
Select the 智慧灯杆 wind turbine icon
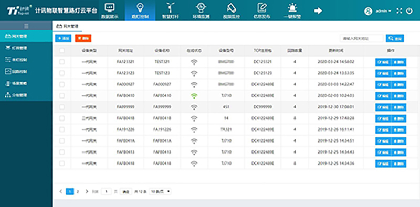click(170, 7)
